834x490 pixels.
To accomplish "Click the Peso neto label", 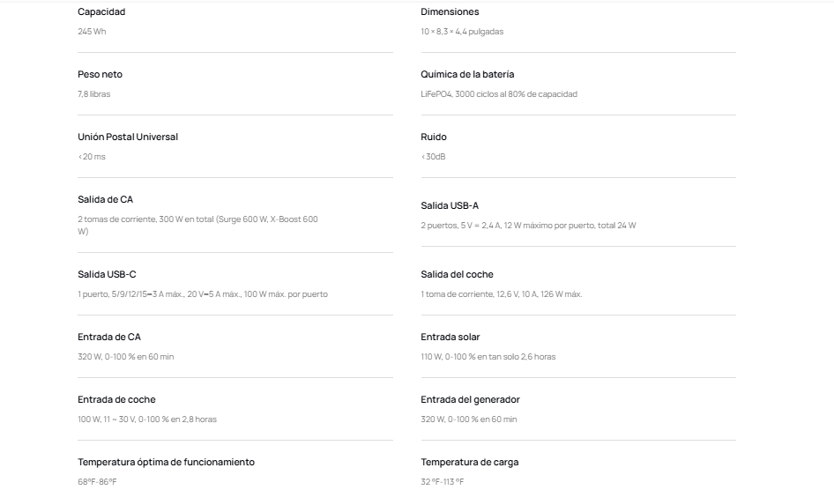I will coord(100,75).
